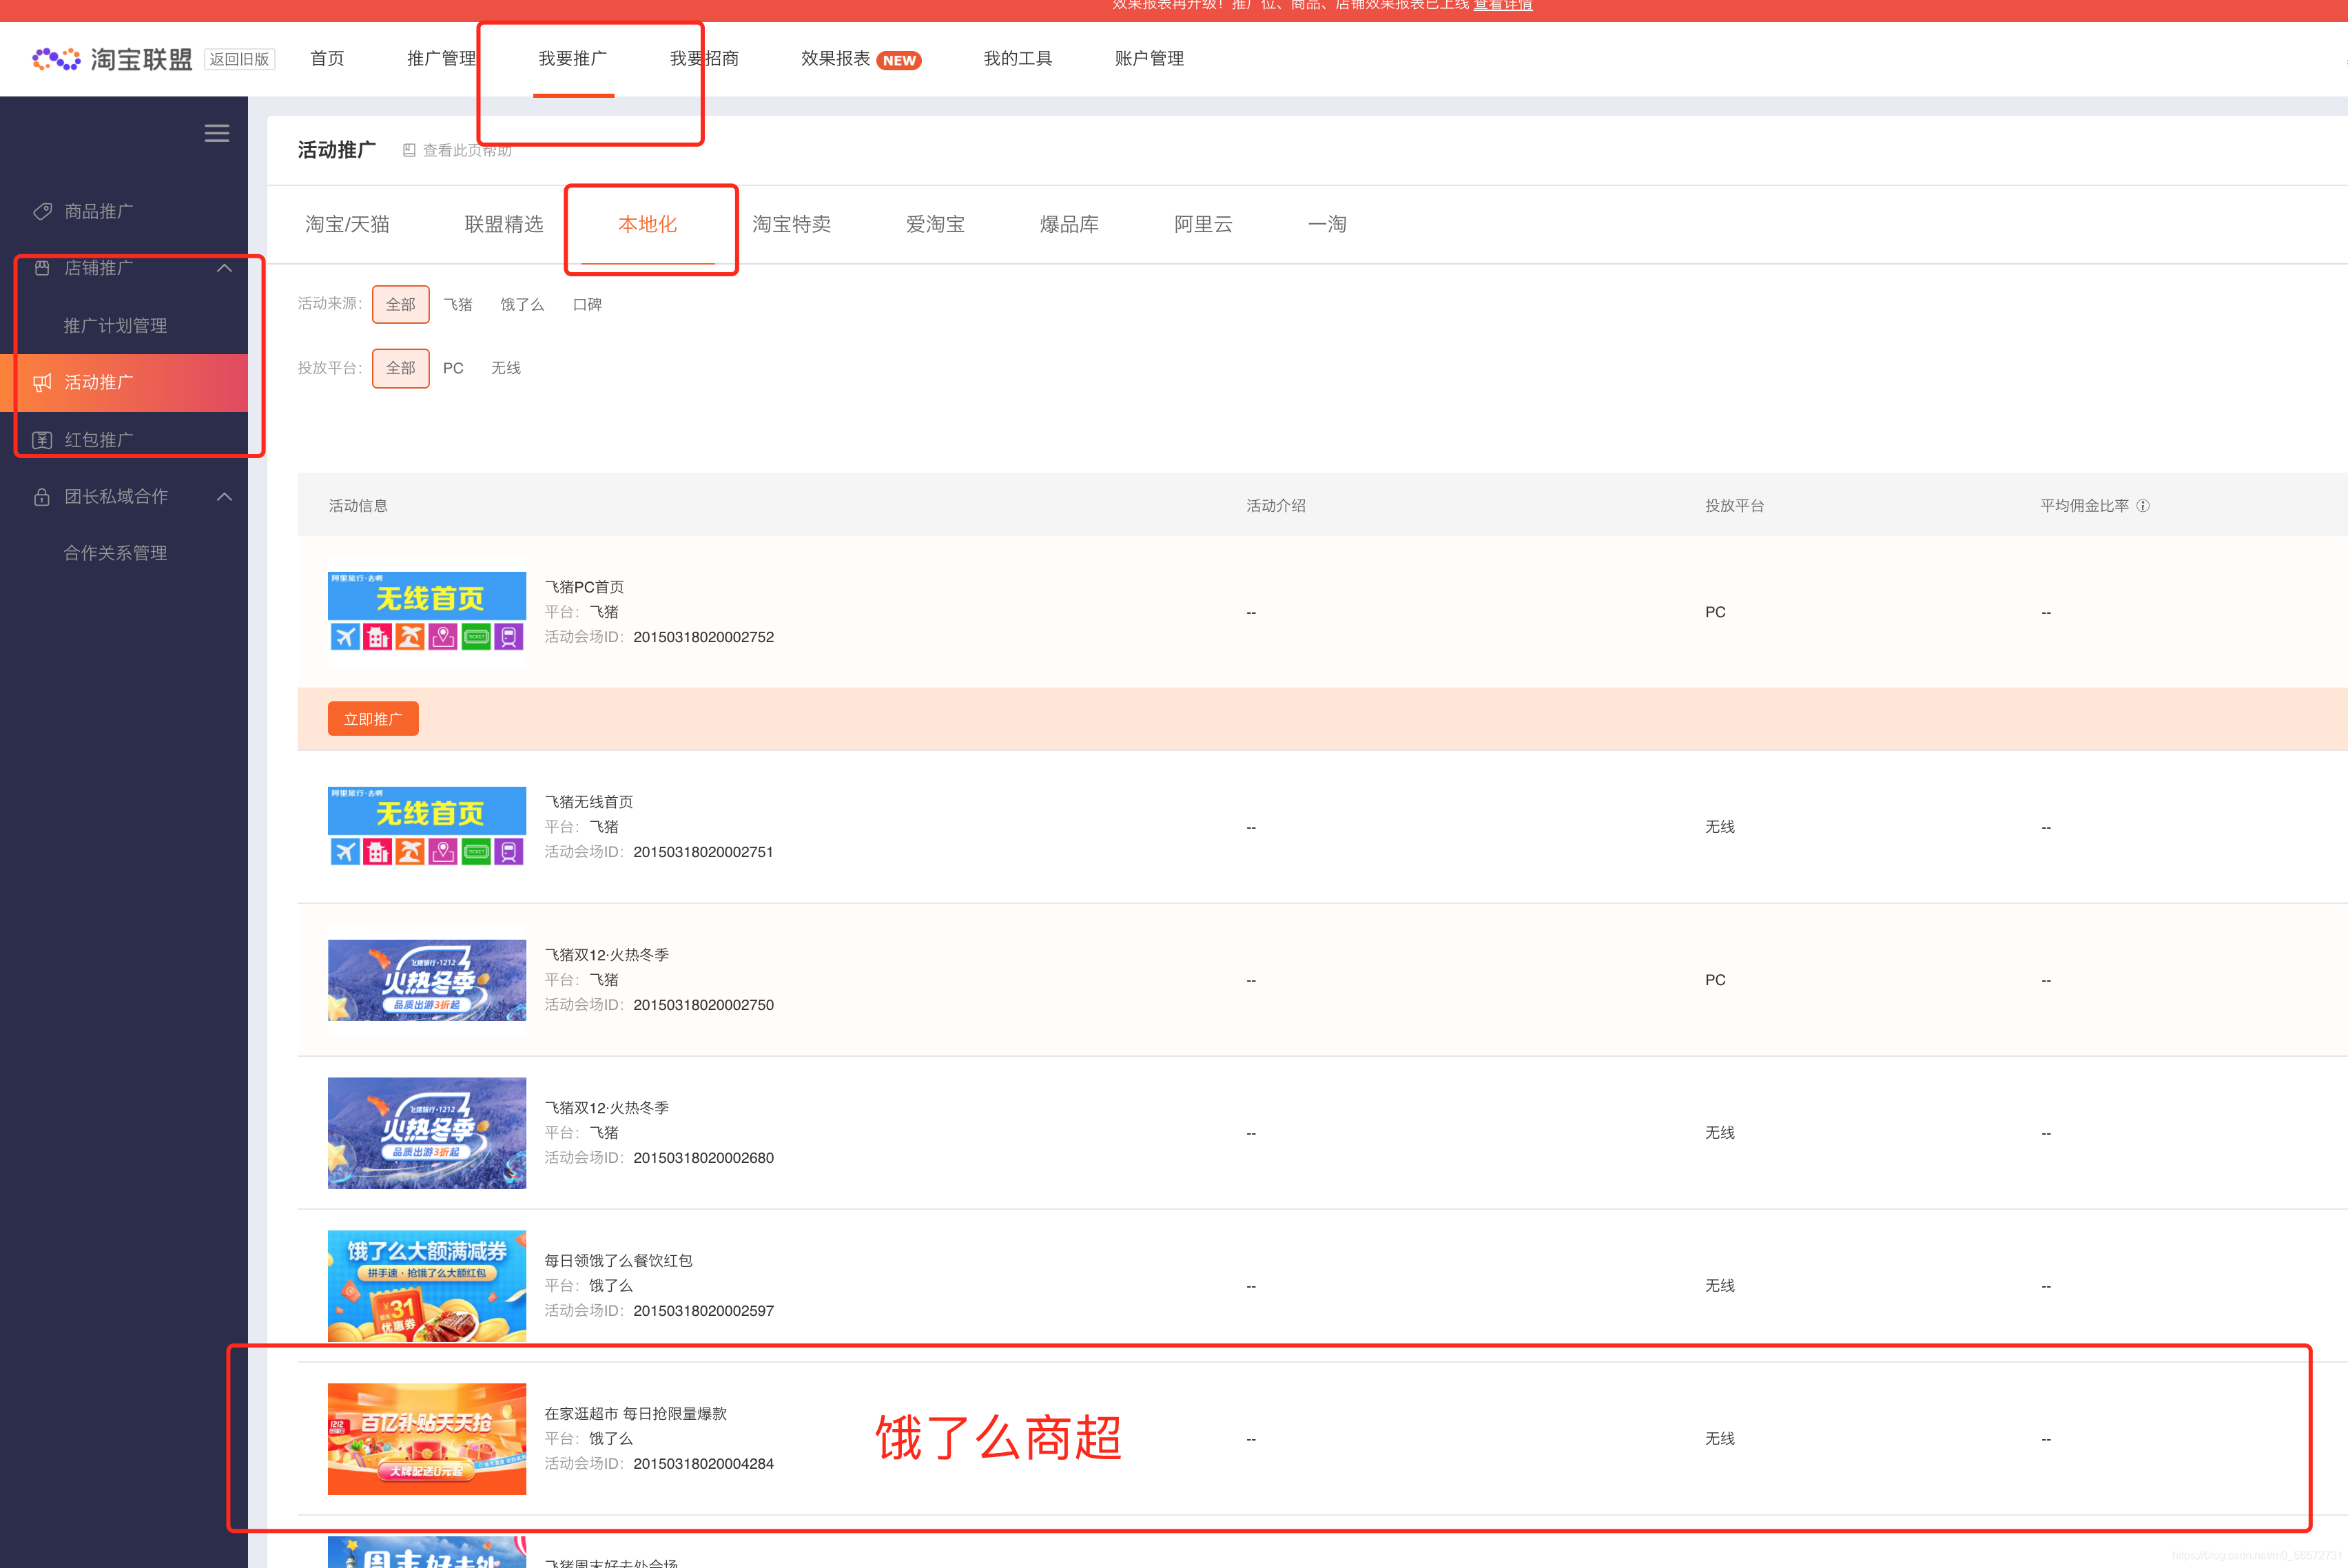Screen dimensions: 2348x1568
Task: Switch to the 淘宝特卖 tab
Action: [x=791, y=224]
